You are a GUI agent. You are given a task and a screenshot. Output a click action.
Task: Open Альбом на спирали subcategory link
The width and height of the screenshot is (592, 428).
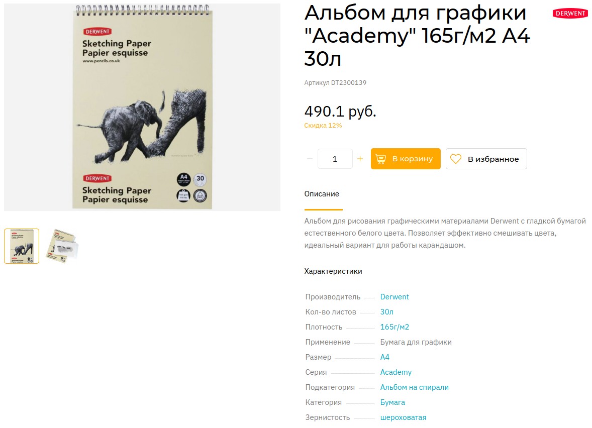click(x=414, y=388)
